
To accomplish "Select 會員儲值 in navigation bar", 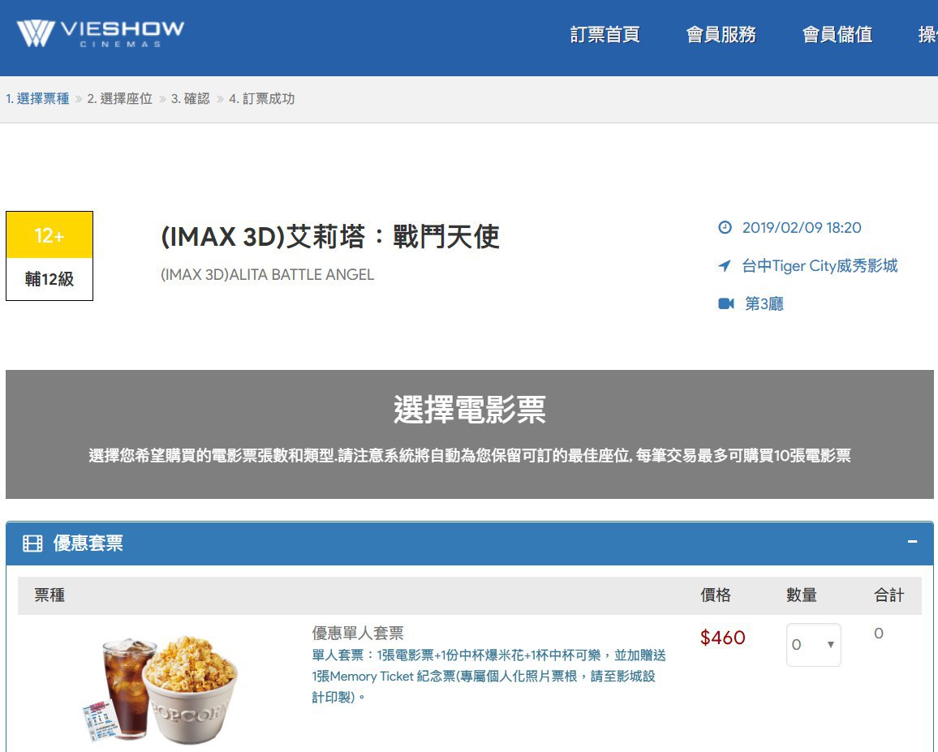I will 837,35.
